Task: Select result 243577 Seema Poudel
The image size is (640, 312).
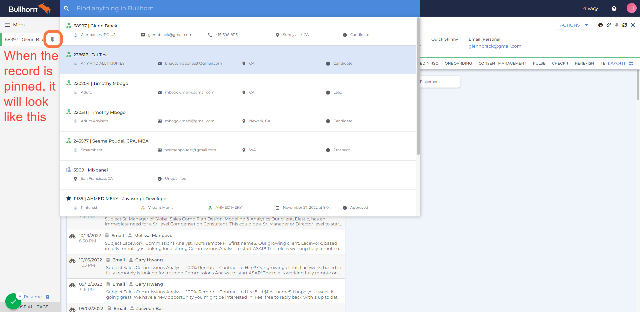Action: 238,146
